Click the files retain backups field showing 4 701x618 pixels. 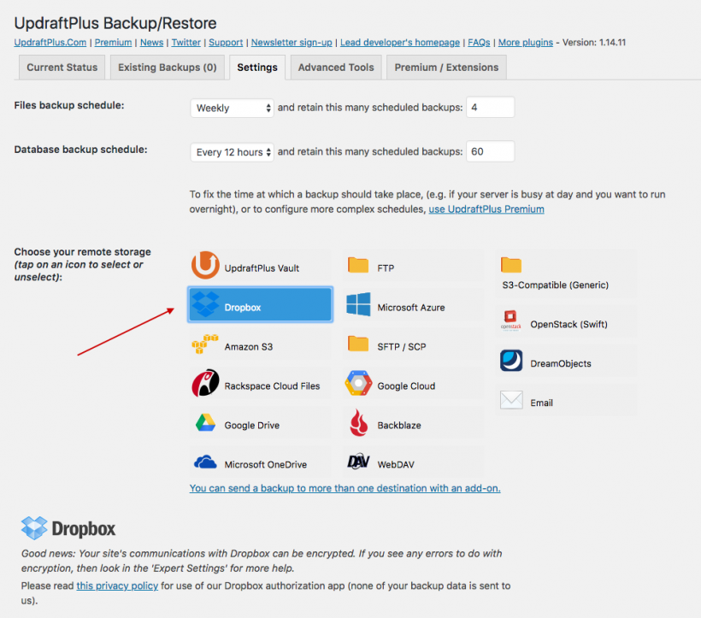[491, 107]
